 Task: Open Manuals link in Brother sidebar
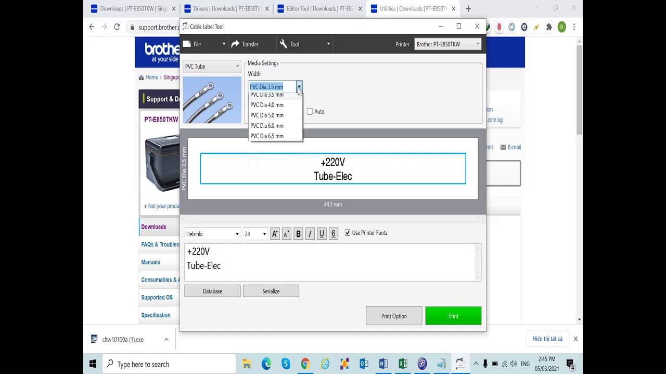[150, 262]
